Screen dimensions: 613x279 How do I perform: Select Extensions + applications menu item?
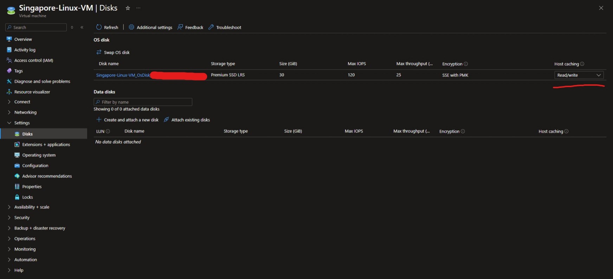point(46,144)
